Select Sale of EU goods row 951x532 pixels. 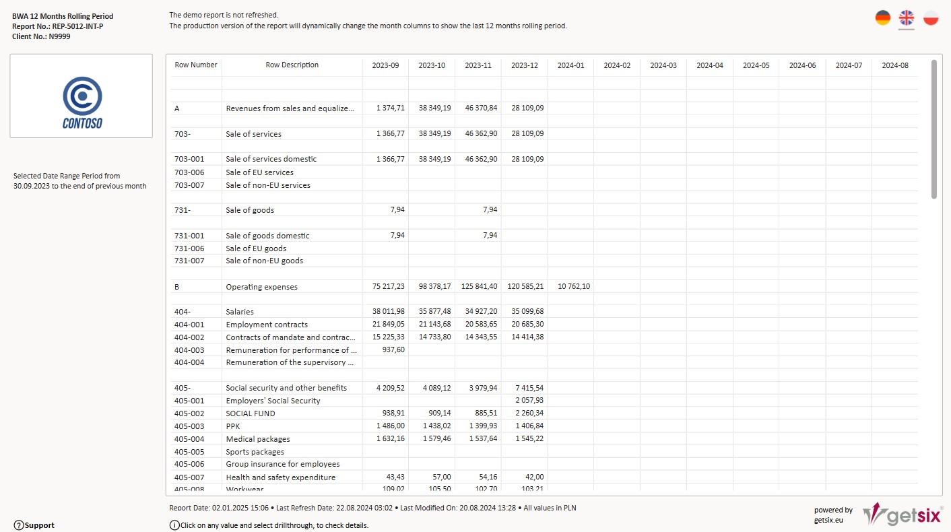[256, 248]
